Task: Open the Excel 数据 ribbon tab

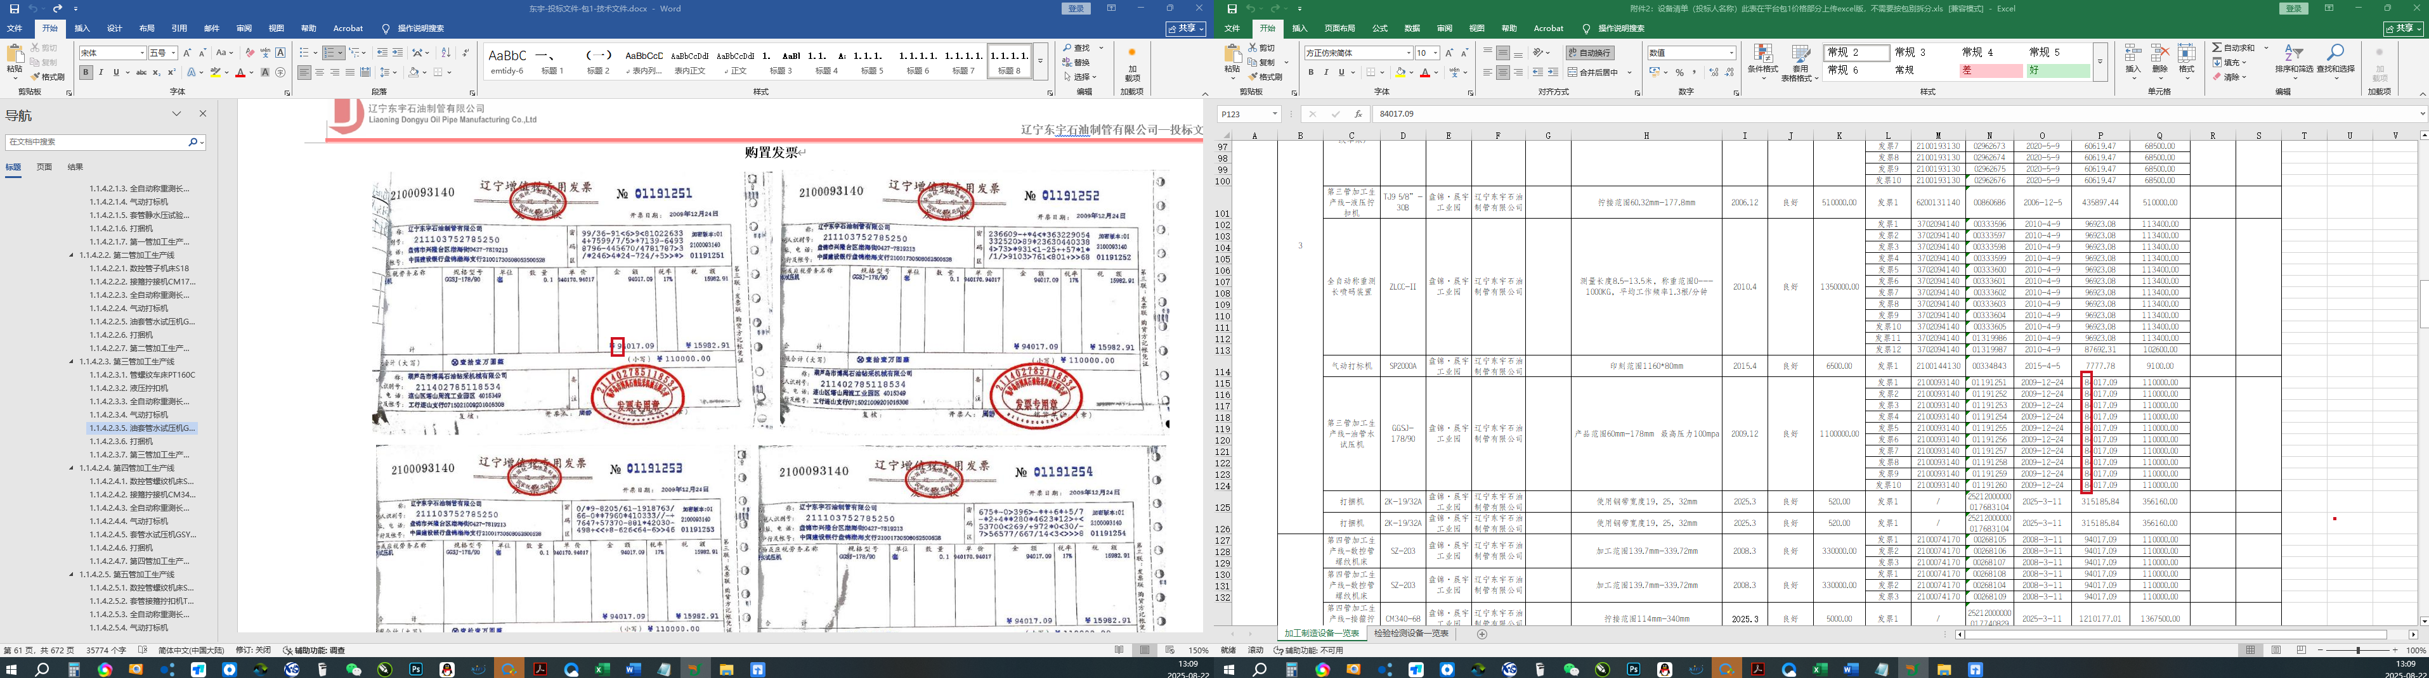Action: point(1412,29)
